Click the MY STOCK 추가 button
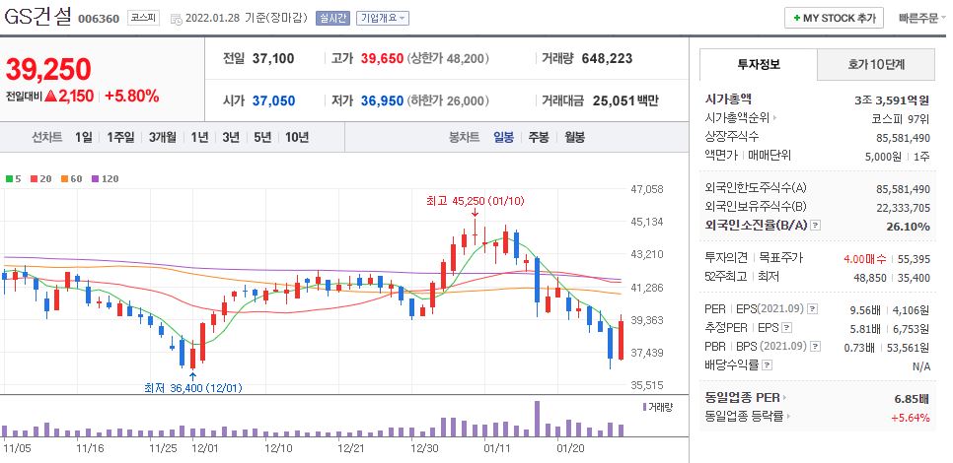Viewport: 953px width, 463px height. pos(834,18)
